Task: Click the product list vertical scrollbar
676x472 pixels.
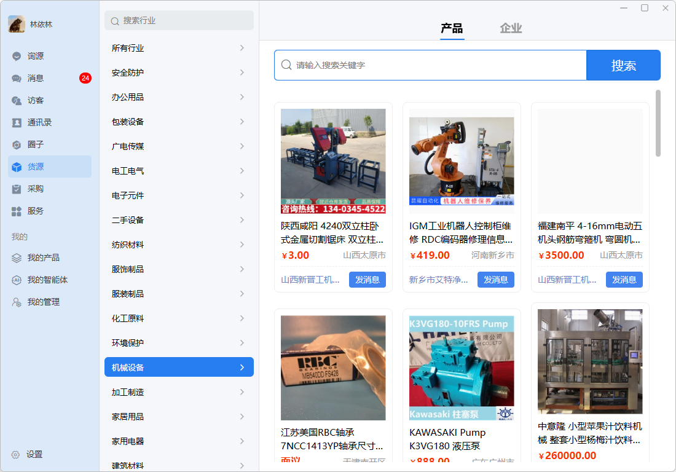Action: click(x=658, y=124)
